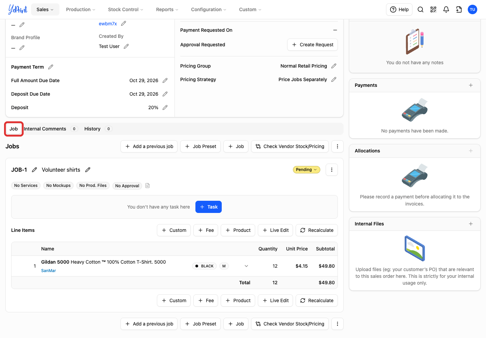
Task: Edit the Created By Test User
Action: click(126, 46)
